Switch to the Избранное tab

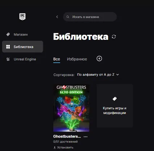[x=77, y=59]
